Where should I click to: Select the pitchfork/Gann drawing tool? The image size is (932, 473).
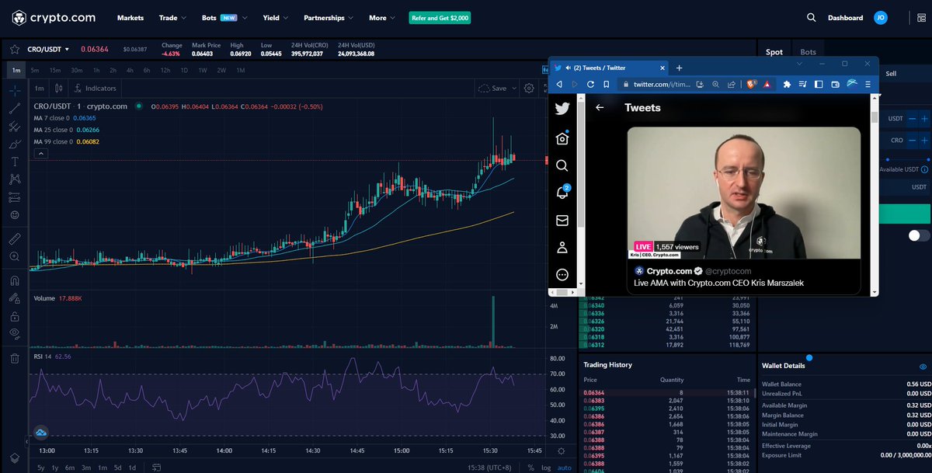(14, 126)
